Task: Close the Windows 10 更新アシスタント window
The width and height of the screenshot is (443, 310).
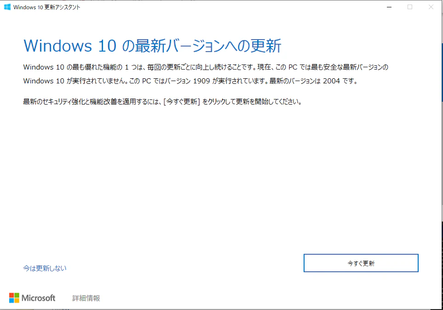Action: [x=431, y=7]
